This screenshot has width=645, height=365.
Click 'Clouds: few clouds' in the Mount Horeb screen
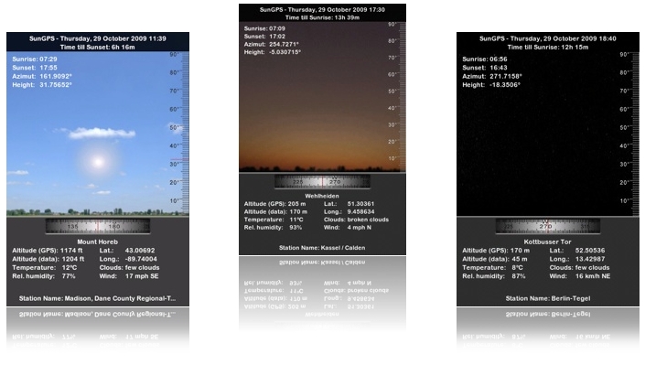[x=129, y=268]
